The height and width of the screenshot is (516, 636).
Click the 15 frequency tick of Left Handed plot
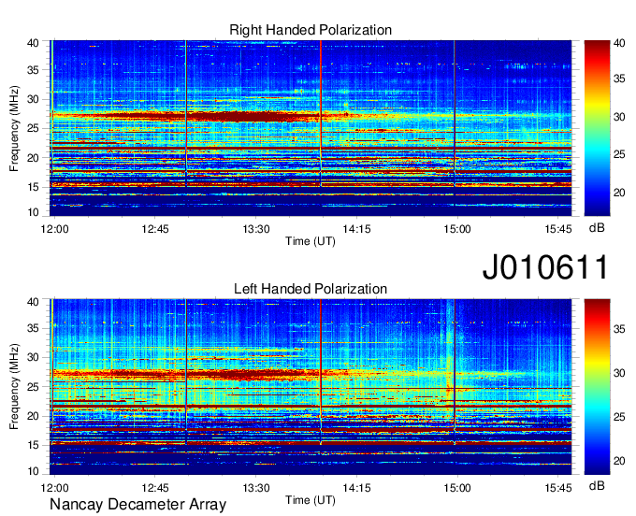(x=33, y=446)
